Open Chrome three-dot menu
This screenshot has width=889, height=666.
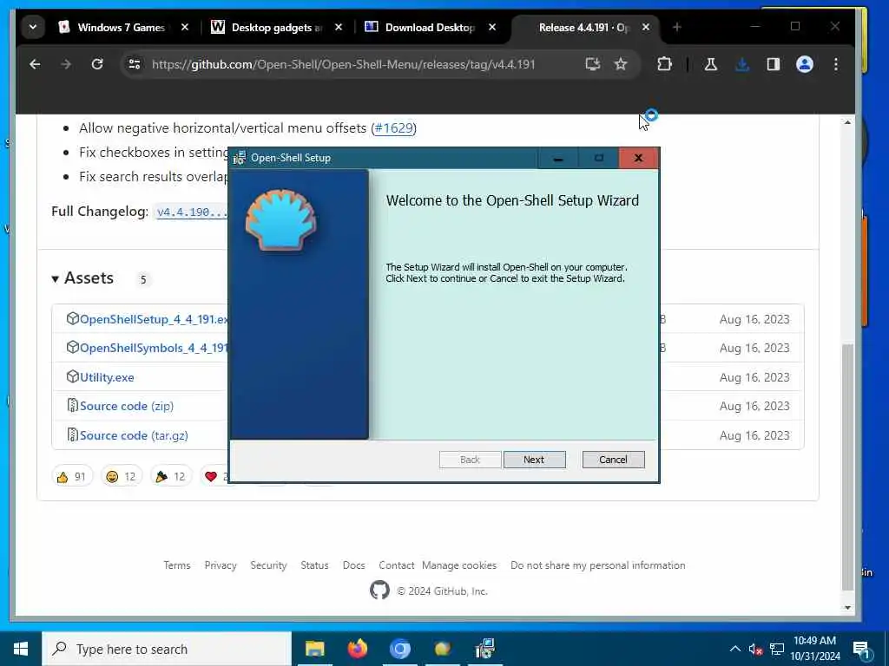pos(836,64)
